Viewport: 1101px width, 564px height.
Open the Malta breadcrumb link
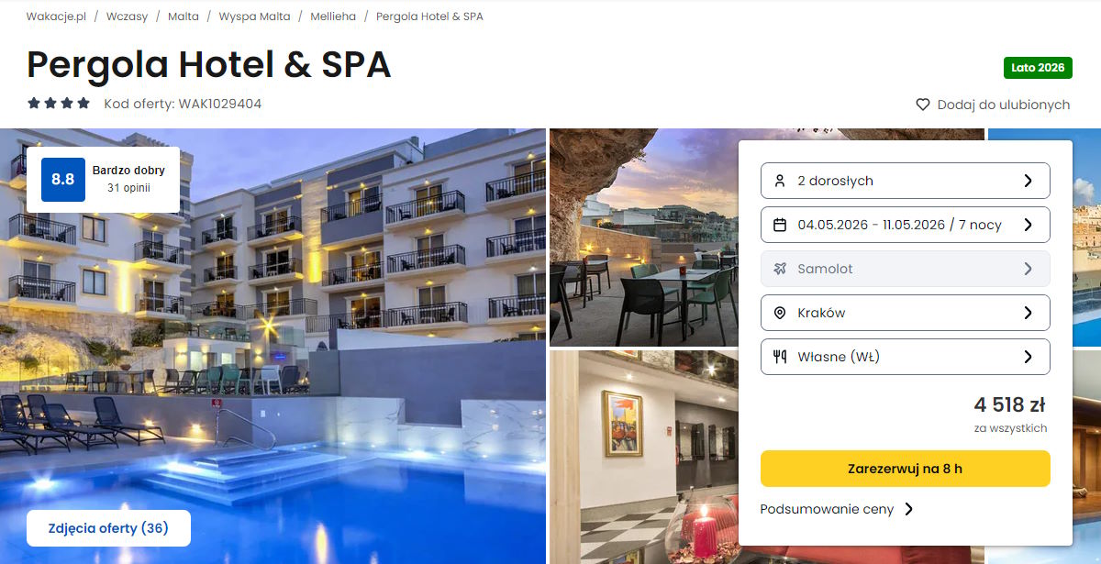pos(183,17)
